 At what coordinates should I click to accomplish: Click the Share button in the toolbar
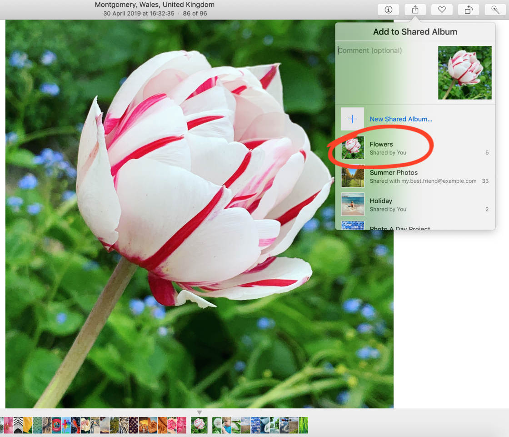click(415, 10)
